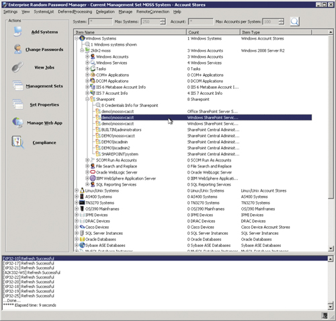Image resolution: width=336 pixels, height=321 pixels.
Task: Click the Item Name column header
Action: tap(130, 32)
